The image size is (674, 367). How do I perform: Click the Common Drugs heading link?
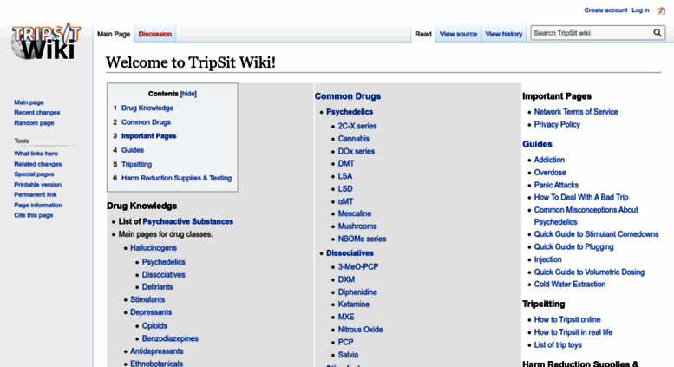point(348,96)
